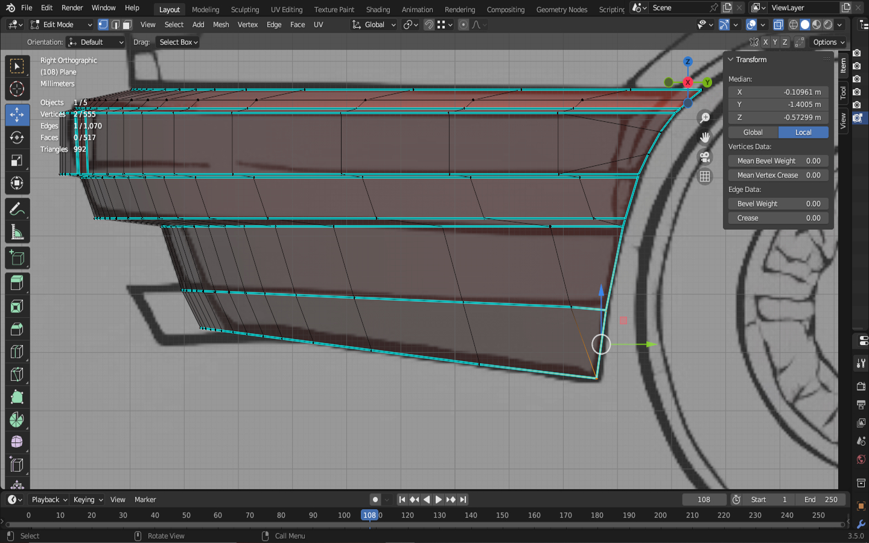The image size is (869, 543).
Task: Open the Playback dropdown in the timeline
Action: tap(49, 500)
